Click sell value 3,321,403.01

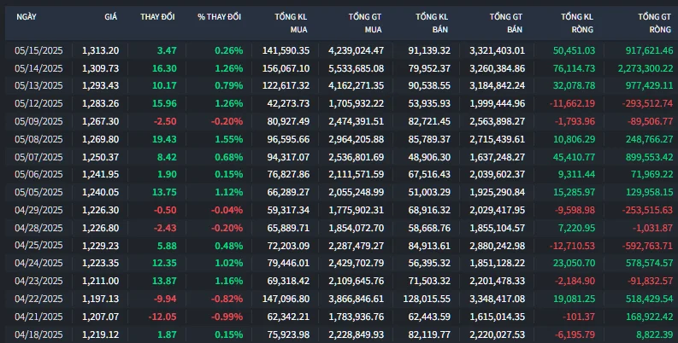[498, 50]
